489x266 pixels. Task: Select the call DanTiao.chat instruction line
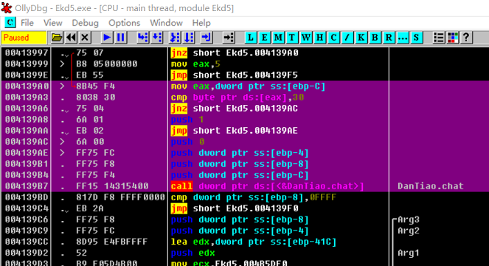[245, 186]
